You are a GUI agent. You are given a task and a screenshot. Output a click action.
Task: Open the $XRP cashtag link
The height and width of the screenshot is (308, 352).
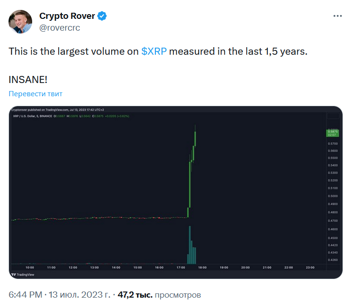coord(154,51)
